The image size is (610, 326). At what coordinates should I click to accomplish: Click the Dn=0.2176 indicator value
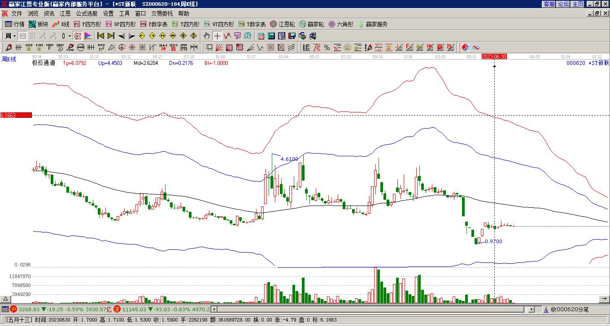point(181,63)
